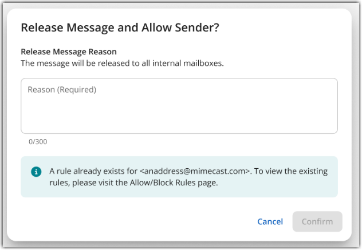The height and width of the screenshot is (250, 362).
Task: Click the anaddress@mimecast.com email address
Action: [195, 171]
